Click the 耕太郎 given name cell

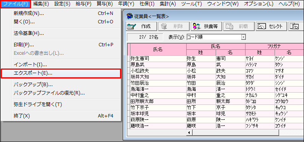230,101
